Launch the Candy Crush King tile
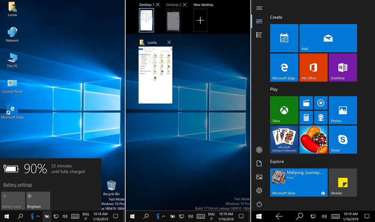Image resolution: width=375 pixels, height=222 pixels. pyautogui.click(x=313, y=139)
